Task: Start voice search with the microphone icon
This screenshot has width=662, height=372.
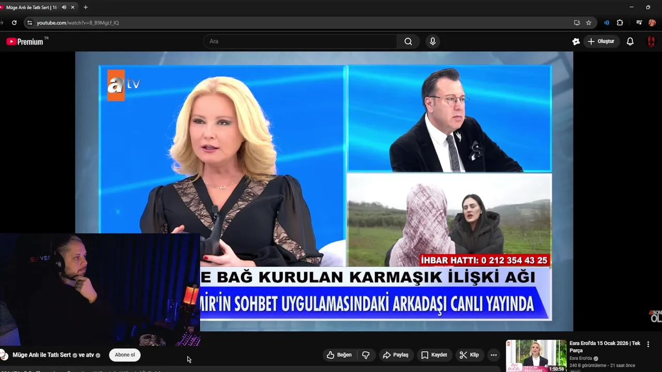Action: click(433, 41)
